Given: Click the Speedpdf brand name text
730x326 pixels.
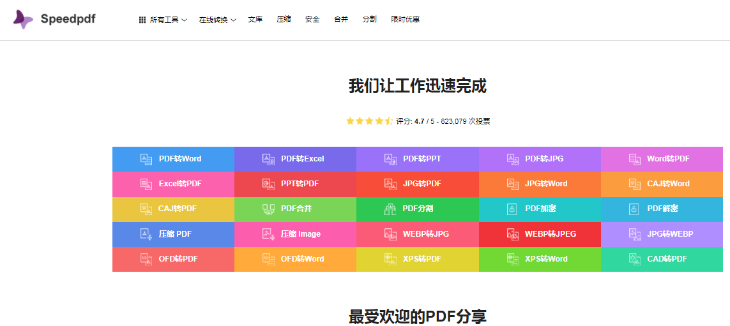Looking at the screenshot, I should click(x=68, y=20).
